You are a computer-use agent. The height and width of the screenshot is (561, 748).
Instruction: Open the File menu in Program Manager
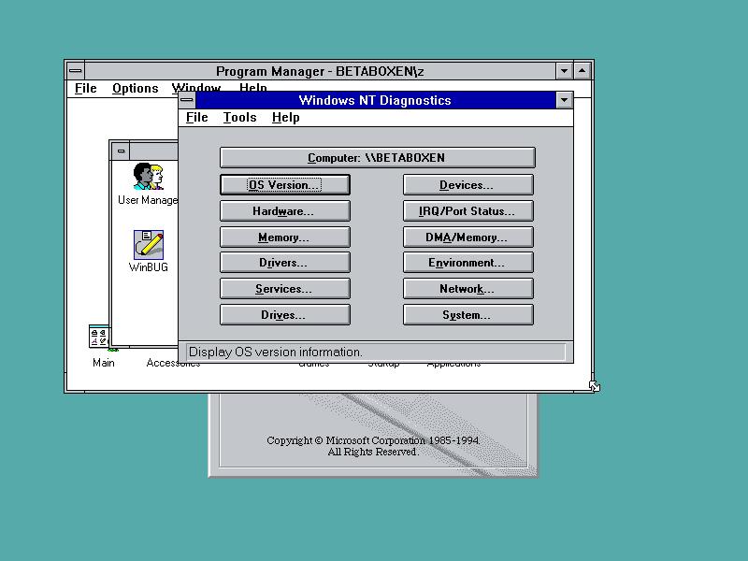point(86,88)
